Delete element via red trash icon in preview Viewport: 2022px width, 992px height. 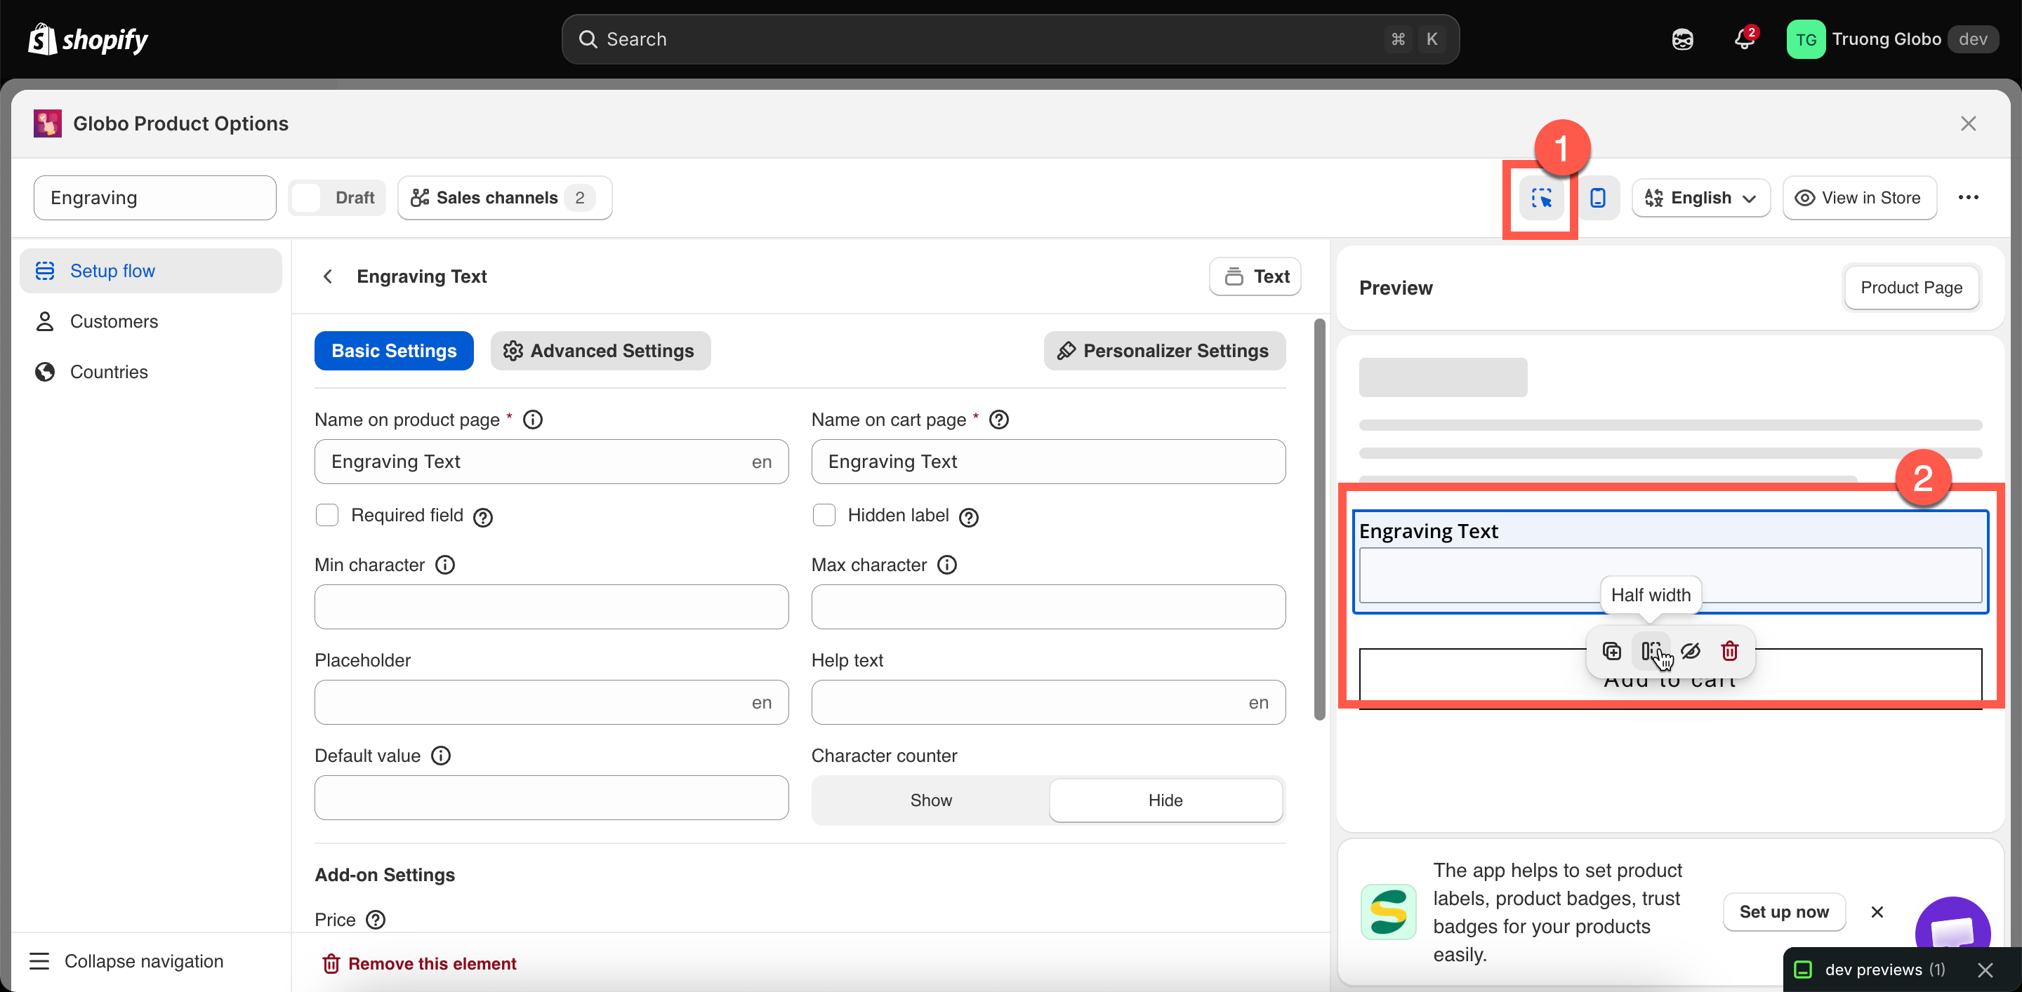click(1729, 650)
